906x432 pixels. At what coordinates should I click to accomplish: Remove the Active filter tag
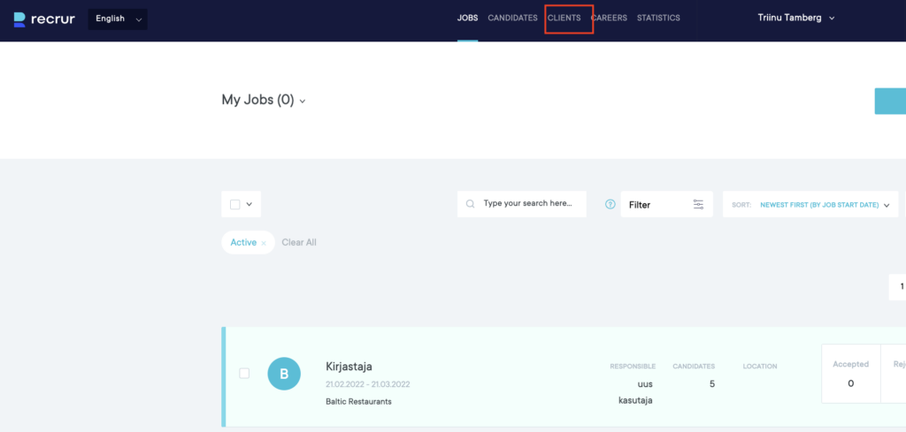[x=264, y=243]
